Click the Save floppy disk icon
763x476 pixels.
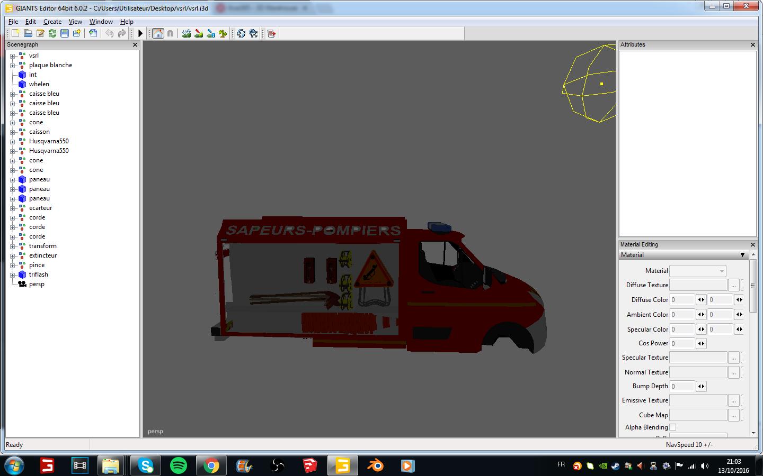pyautogui.click(x=65, y=33)
